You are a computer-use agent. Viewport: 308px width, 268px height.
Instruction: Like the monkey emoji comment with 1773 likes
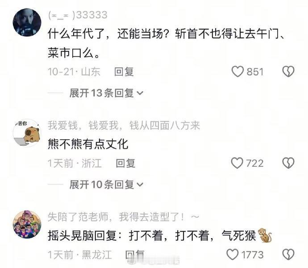pyautogui.click(x=233, y=255)
